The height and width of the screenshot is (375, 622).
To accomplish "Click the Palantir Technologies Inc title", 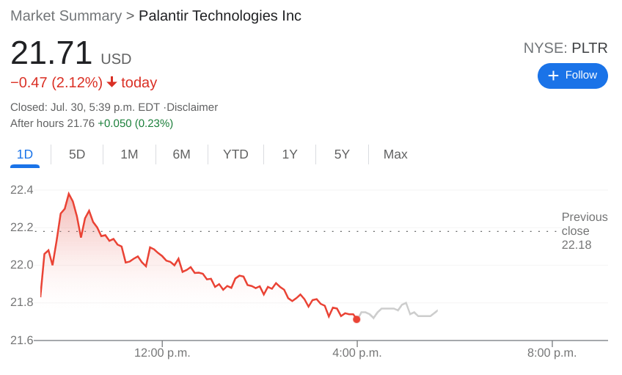I will [x=220, y=15].
